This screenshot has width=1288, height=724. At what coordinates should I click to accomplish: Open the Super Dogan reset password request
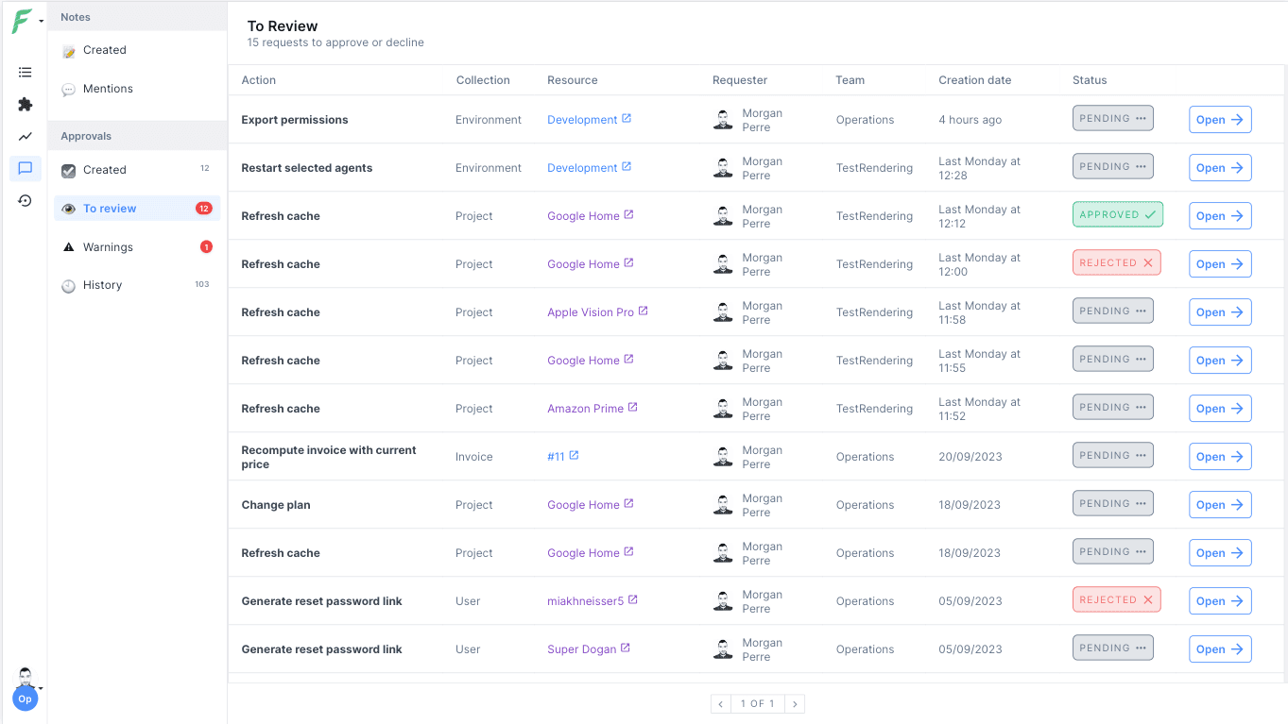[1220, 649]
